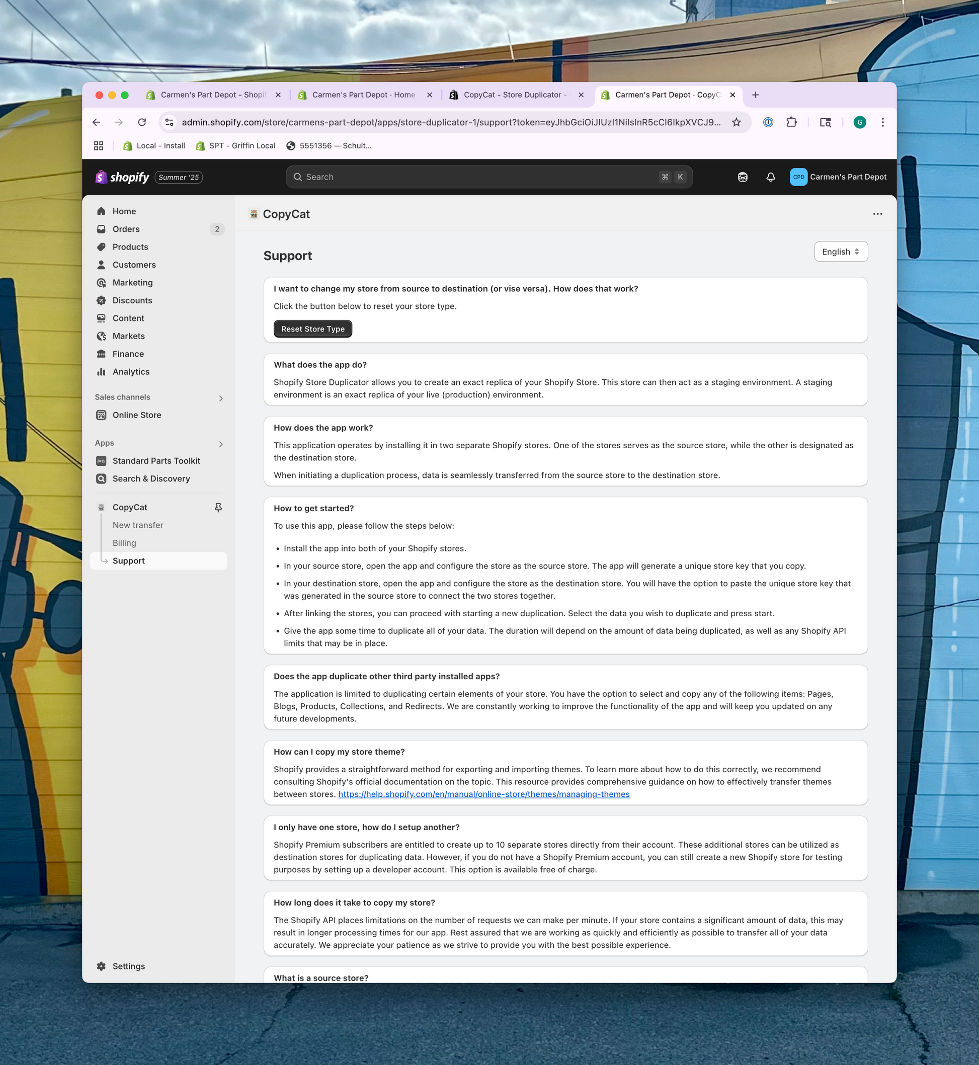
Task: Open a new browser tab
Action: click(756, 95)
